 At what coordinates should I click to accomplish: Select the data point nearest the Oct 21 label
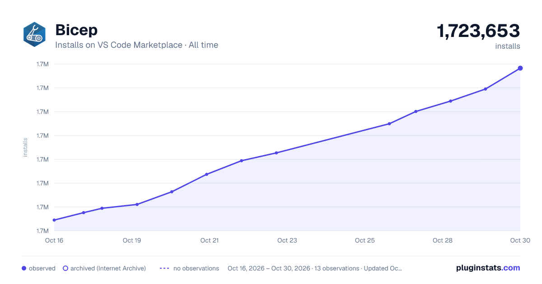[206, 174]
